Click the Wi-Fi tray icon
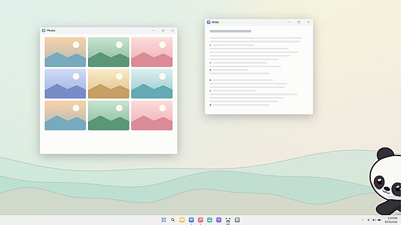Viewport: 401px width, 225px height. click(x=368, y=220)
